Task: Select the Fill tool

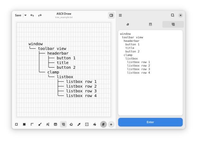Action: (94, 125)
